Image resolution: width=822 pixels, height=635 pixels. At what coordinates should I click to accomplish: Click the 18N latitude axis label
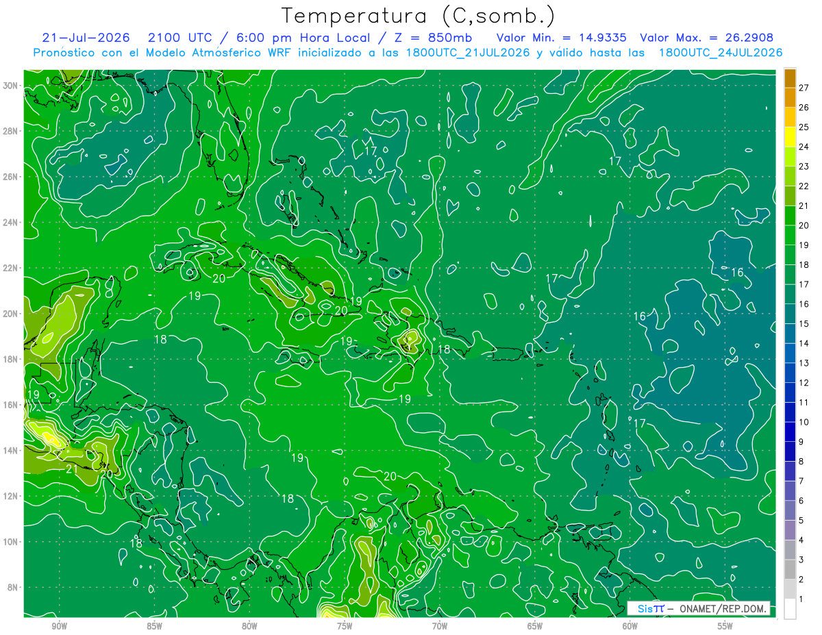point(10,359)
